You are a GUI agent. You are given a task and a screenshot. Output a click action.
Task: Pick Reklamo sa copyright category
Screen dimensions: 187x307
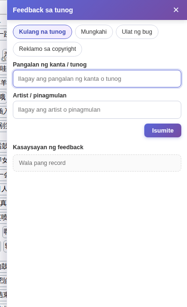47,49
